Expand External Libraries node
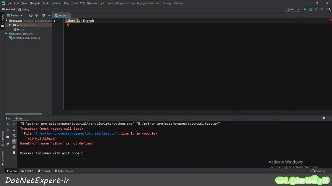 (6, 33)
